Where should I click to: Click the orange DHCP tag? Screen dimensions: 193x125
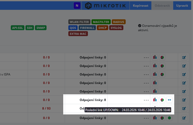pos(103,28)
